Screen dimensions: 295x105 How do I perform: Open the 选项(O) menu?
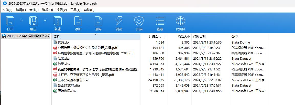[x=48, y=10]
